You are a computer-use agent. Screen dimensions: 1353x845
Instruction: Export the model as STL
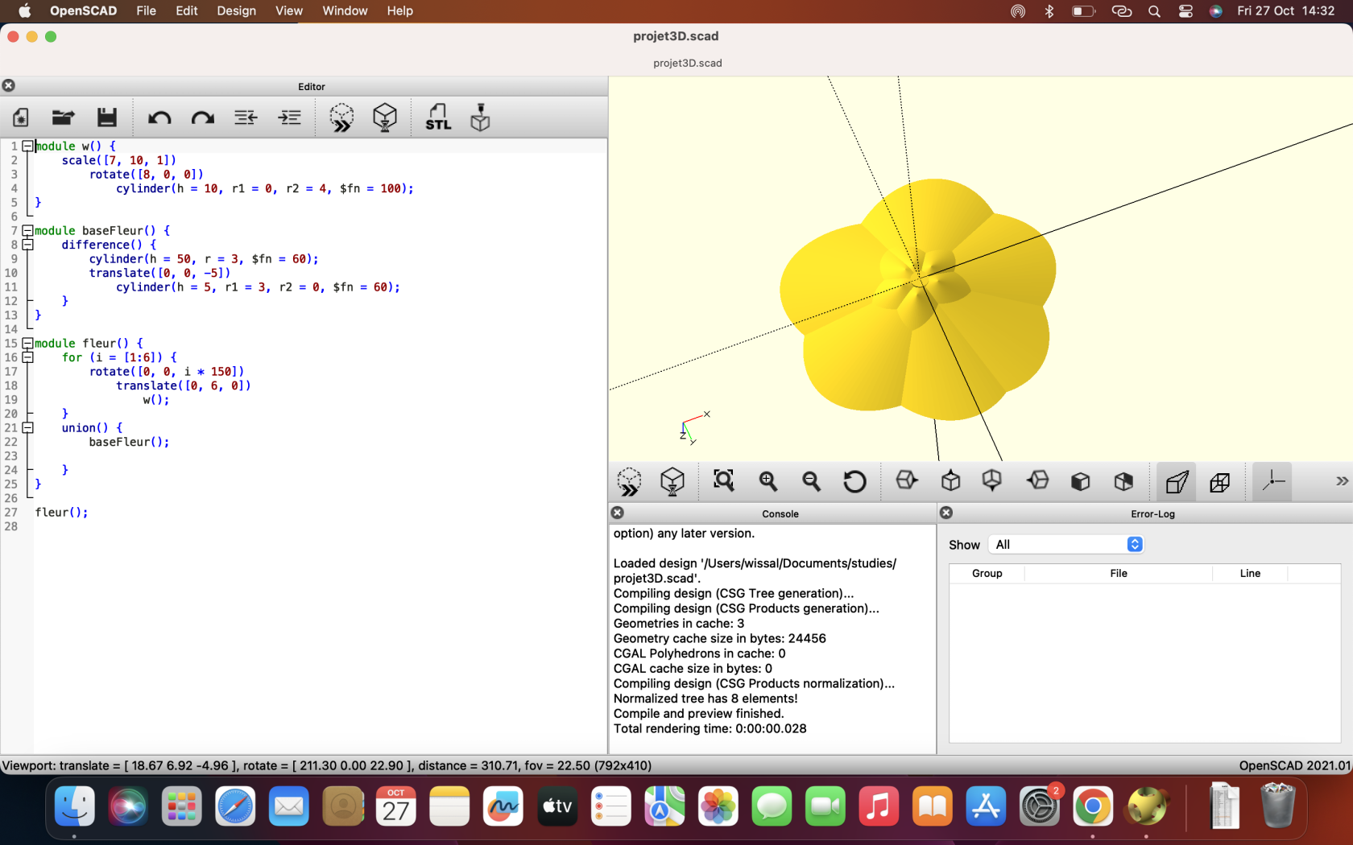click(438, 117)
